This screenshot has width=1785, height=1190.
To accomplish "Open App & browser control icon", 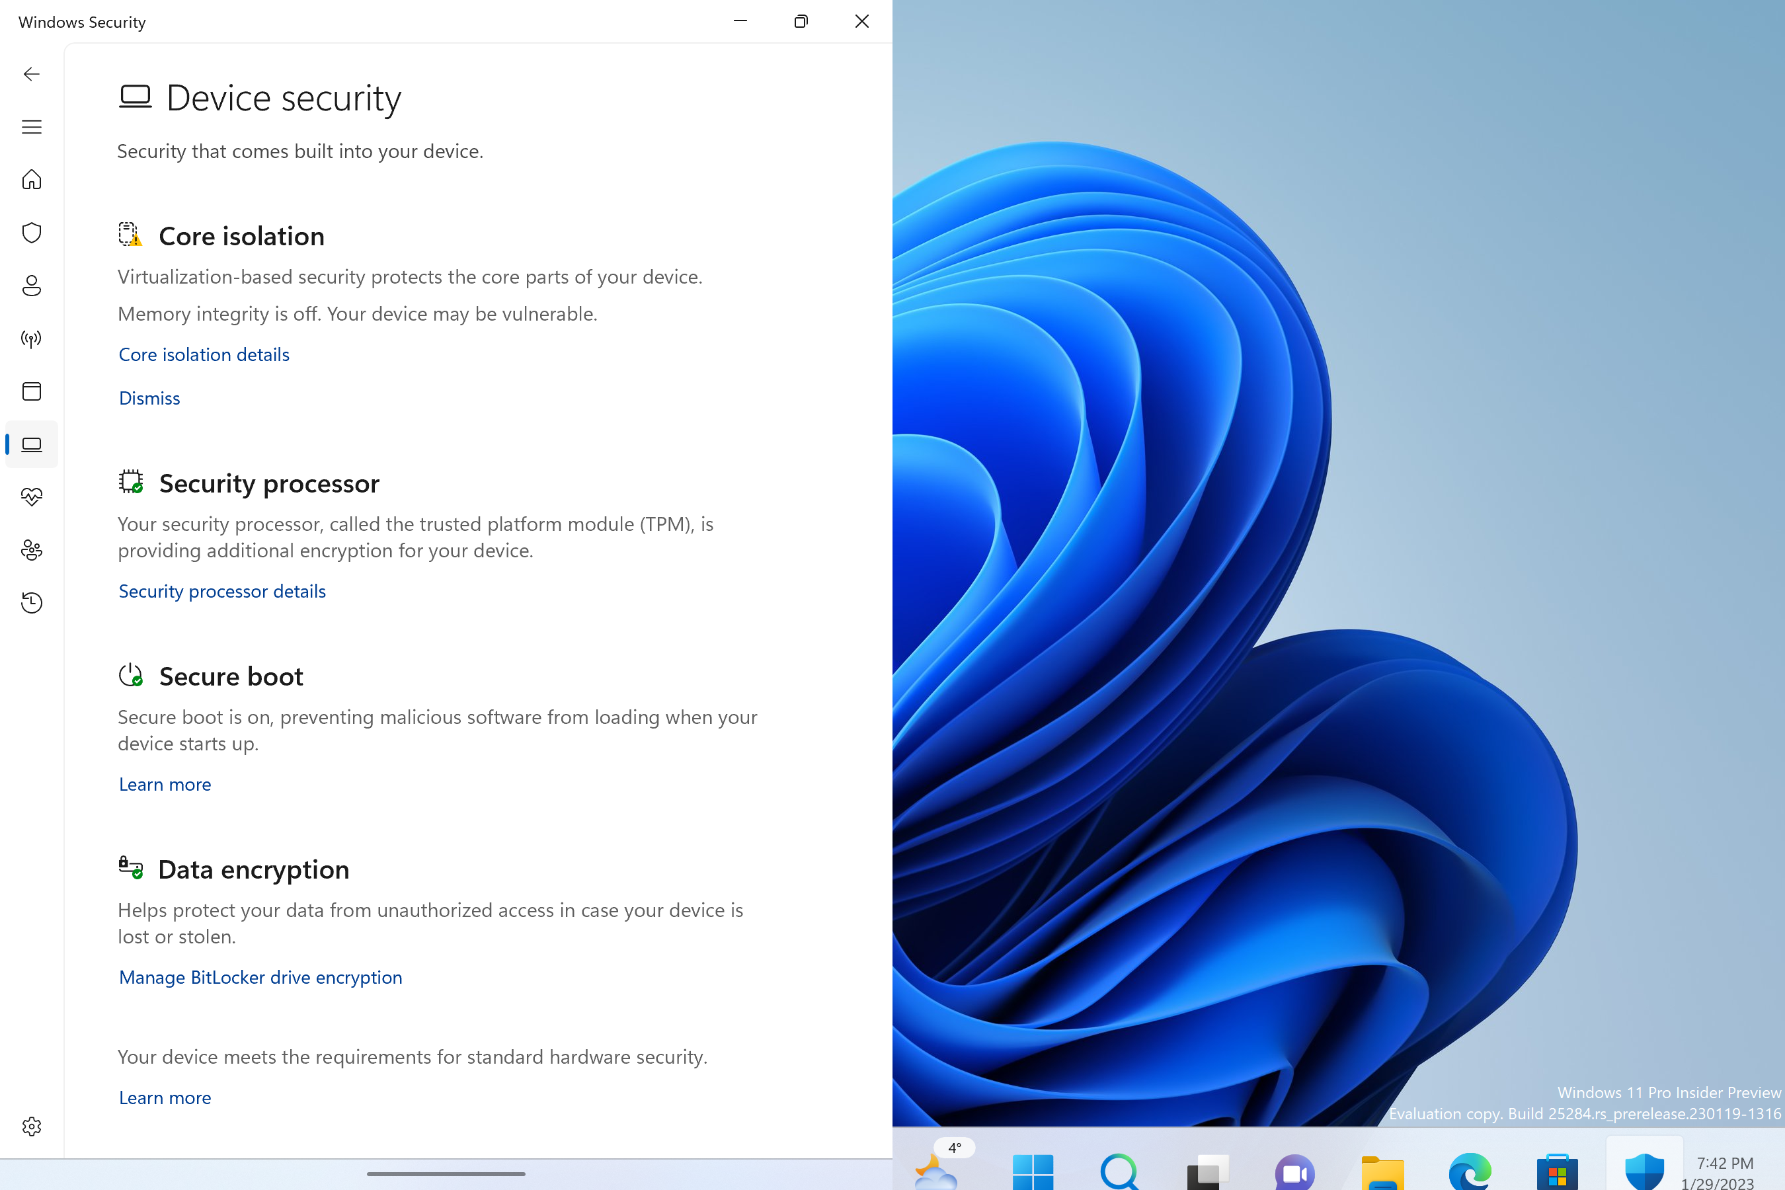I will coord(31,391).
